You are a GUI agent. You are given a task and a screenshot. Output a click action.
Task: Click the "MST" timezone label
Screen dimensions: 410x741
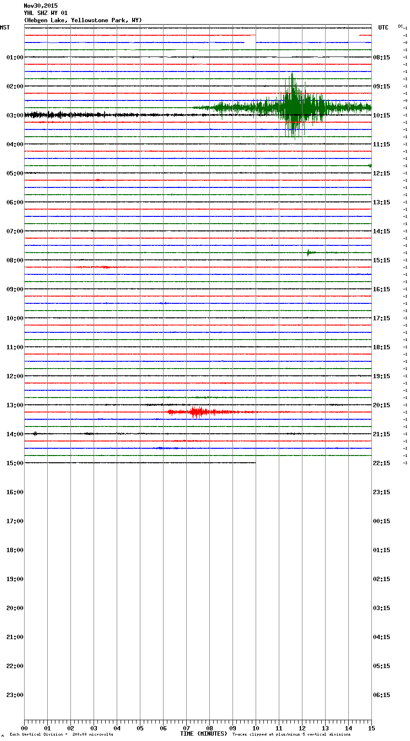tap(5, 28)
